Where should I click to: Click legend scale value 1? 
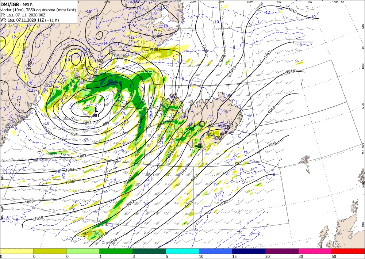coord(101,257)
